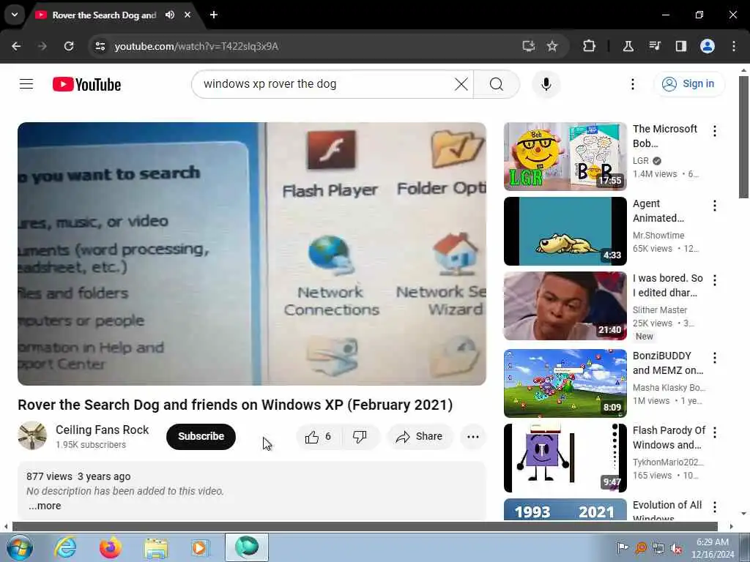750x562 pixels.
Task: Launch Firefox from taskbar
Action: pyautogui.click(x=111, y=547)
